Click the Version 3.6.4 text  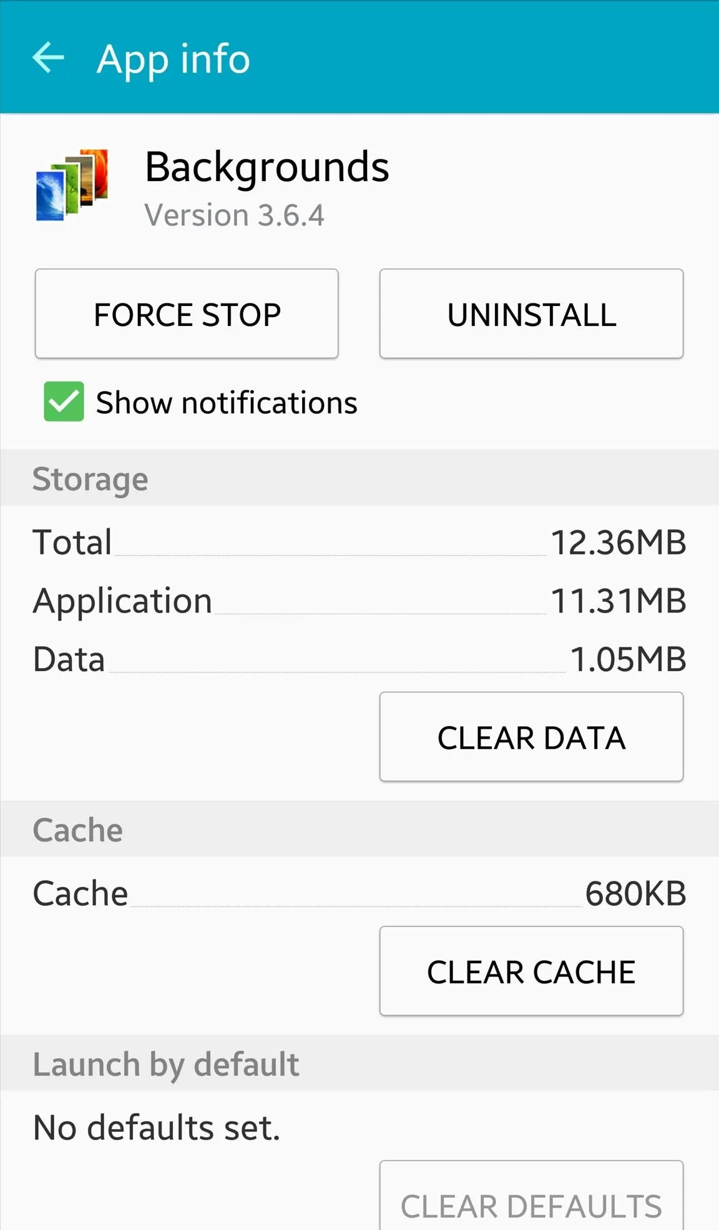pos(235,215)
